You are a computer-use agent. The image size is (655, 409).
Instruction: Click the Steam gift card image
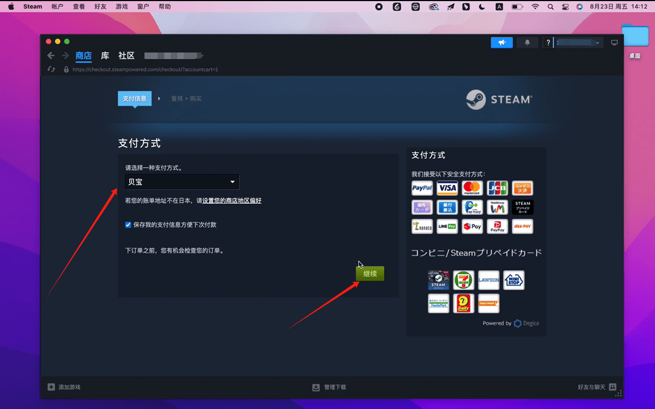coord(438,280)
